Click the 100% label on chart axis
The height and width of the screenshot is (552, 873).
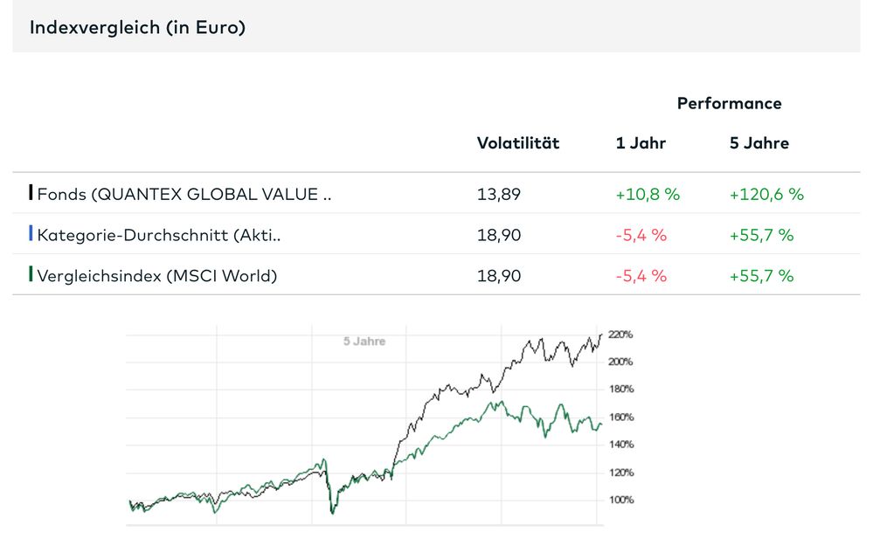point(620,500)
